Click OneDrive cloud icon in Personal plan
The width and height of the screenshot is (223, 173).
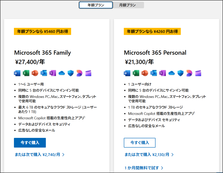(x=171, y=73)
